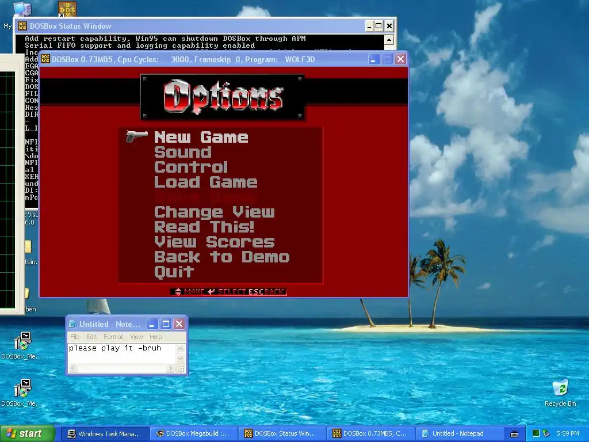Minimize the DOSBox Status Window
Viewport: 589px width, 442px height.
pos(369,26)
